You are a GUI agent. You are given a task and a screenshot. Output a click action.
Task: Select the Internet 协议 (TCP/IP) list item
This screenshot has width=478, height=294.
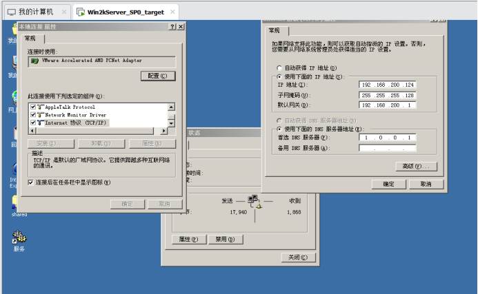pyautogui.click(x=75, y=123)
